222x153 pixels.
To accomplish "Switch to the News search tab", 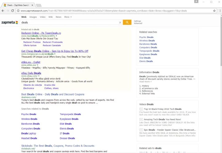I will [58, 17].
